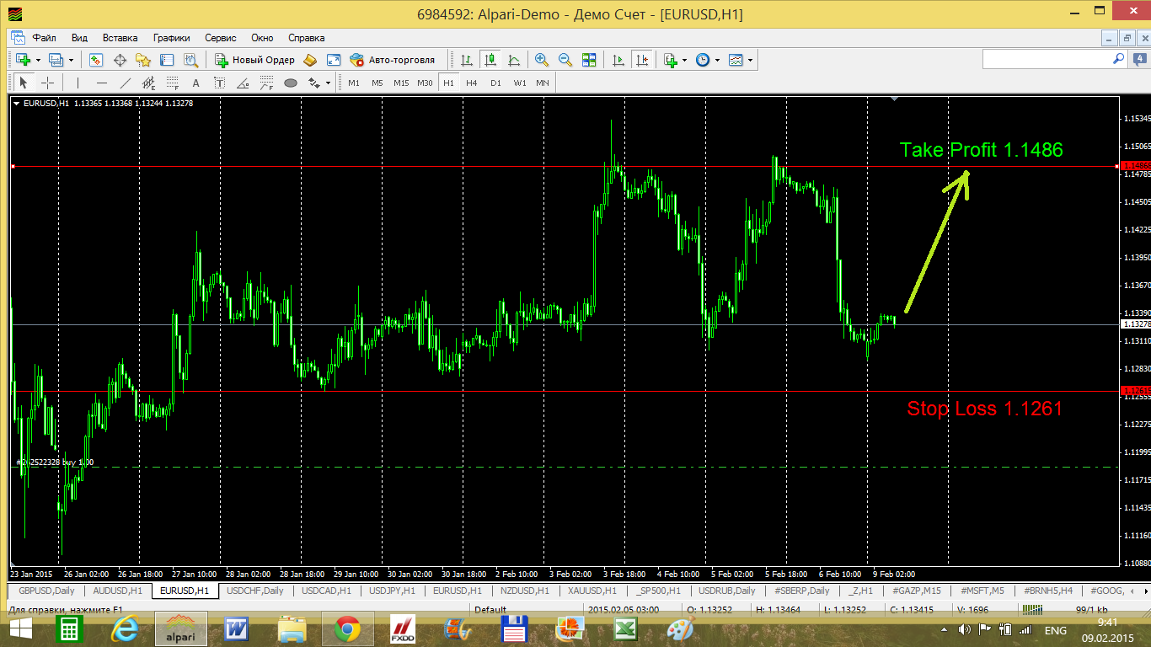Click the Zoom Out magnifier icon
The width and height of the screenshot is (1151, 647).
coord(565,60)
